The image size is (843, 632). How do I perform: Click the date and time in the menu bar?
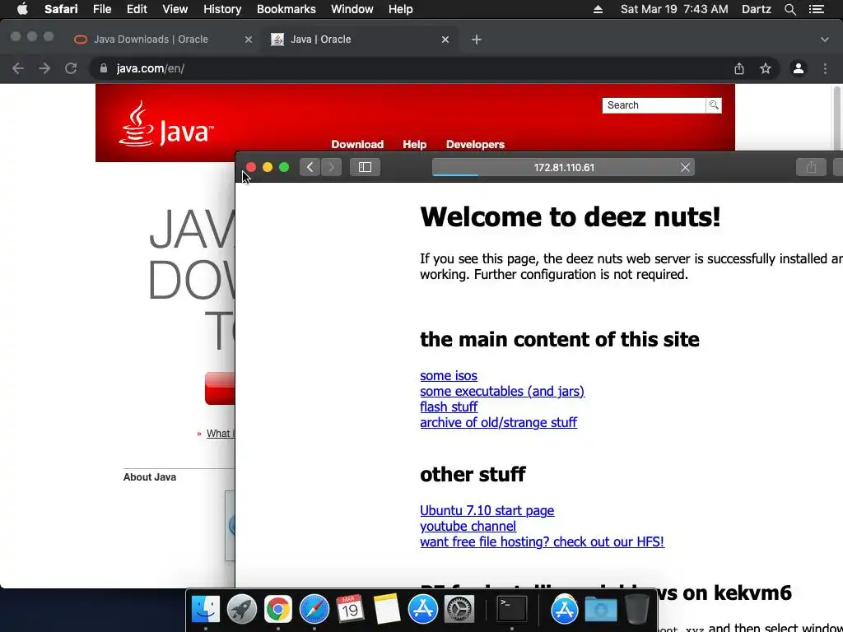[674, 9]
